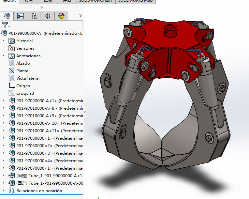The image size is (249, 199).
Task: Select top-level assembly P01-99000000-A
Action: (25, 33)
